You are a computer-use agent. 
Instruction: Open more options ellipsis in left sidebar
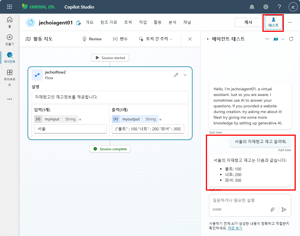tap(10, 99)
